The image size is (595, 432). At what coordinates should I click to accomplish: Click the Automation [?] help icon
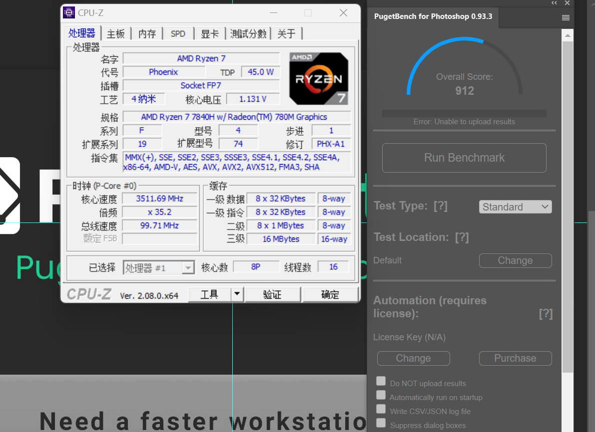click(x=546, y=314)
